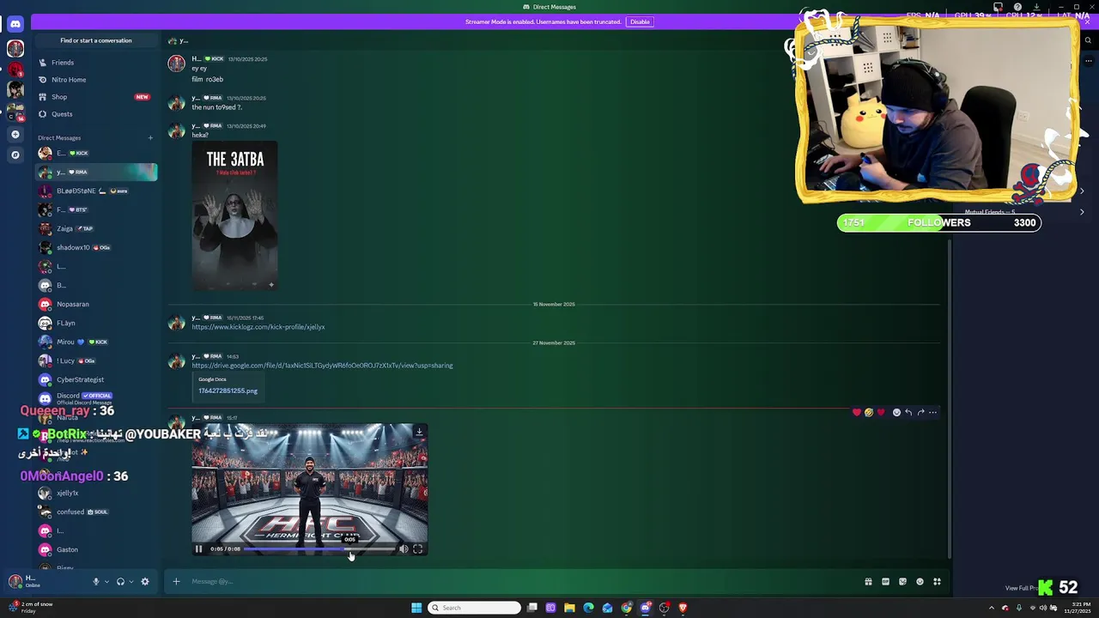Open server folder with 16 badge
The width and height of the screenshot is (1099, 618).
pyautogui.click(x=15, y=112)
